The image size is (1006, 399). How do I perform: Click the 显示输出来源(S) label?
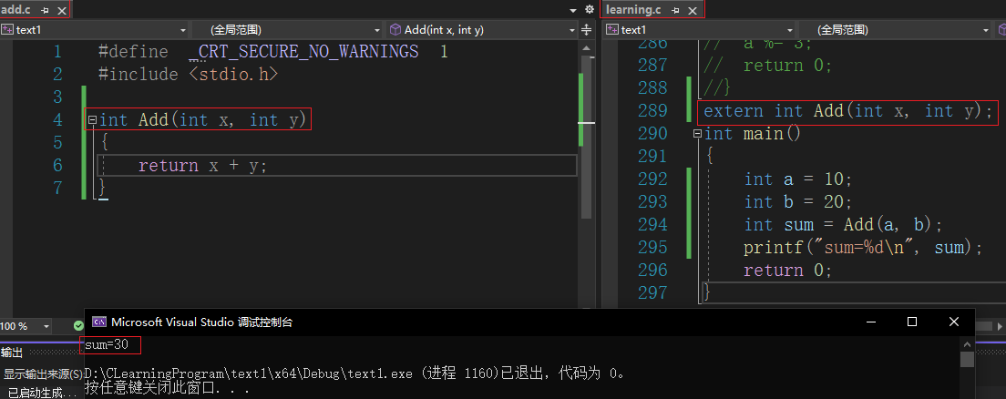[44, 374]
